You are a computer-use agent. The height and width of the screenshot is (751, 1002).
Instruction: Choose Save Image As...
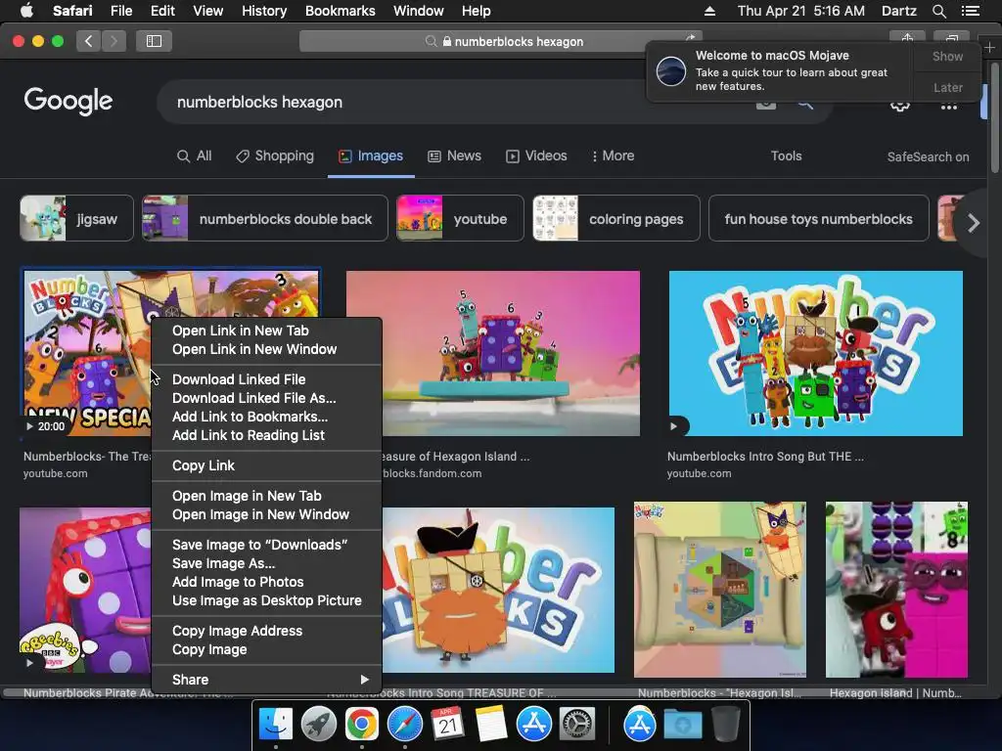tap(266, 563)
